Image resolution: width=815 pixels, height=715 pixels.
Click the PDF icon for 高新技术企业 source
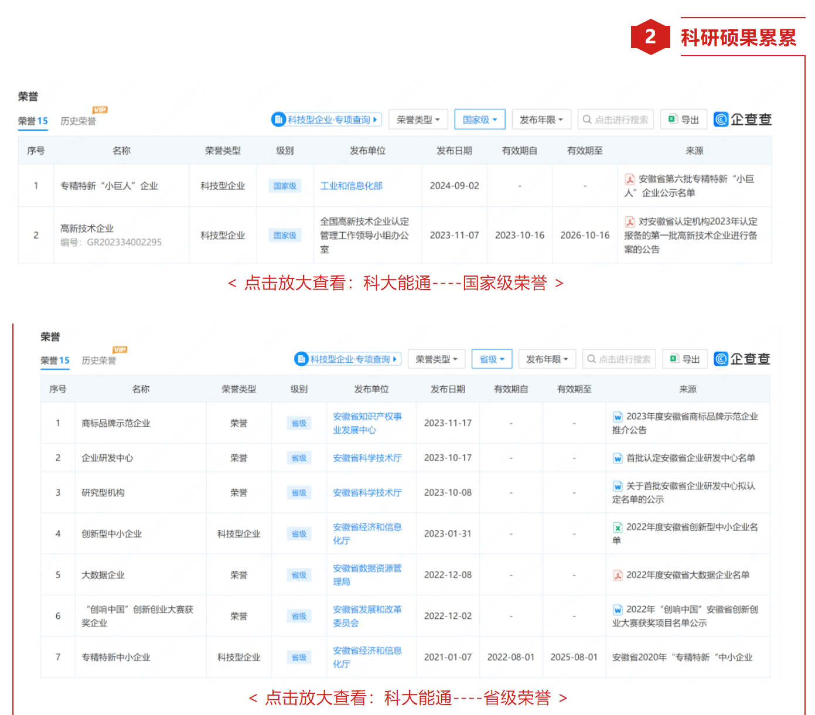pyautogui.click(x=630, y=222)
